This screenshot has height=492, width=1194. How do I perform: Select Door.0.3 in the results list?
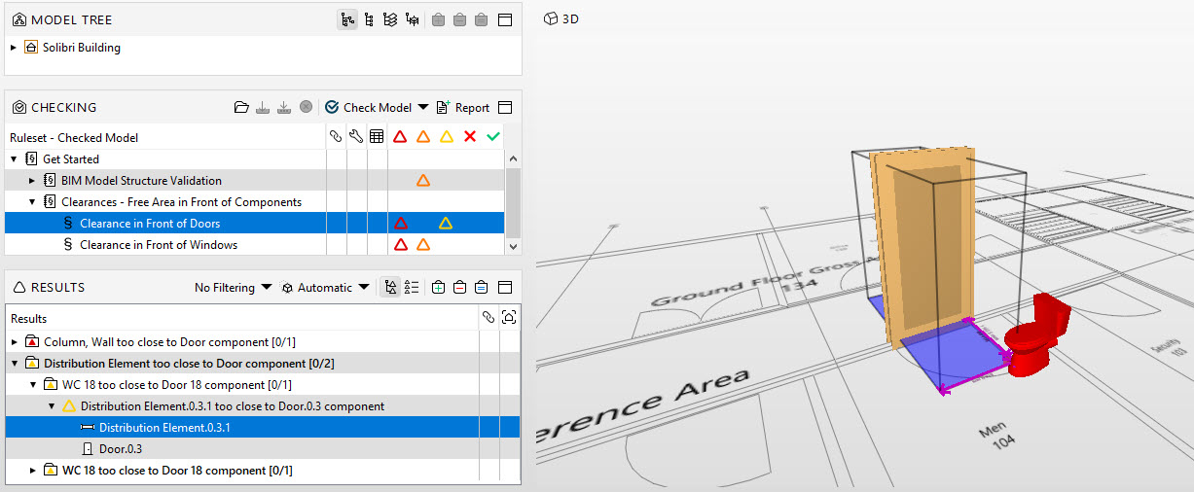coord(120,448)
